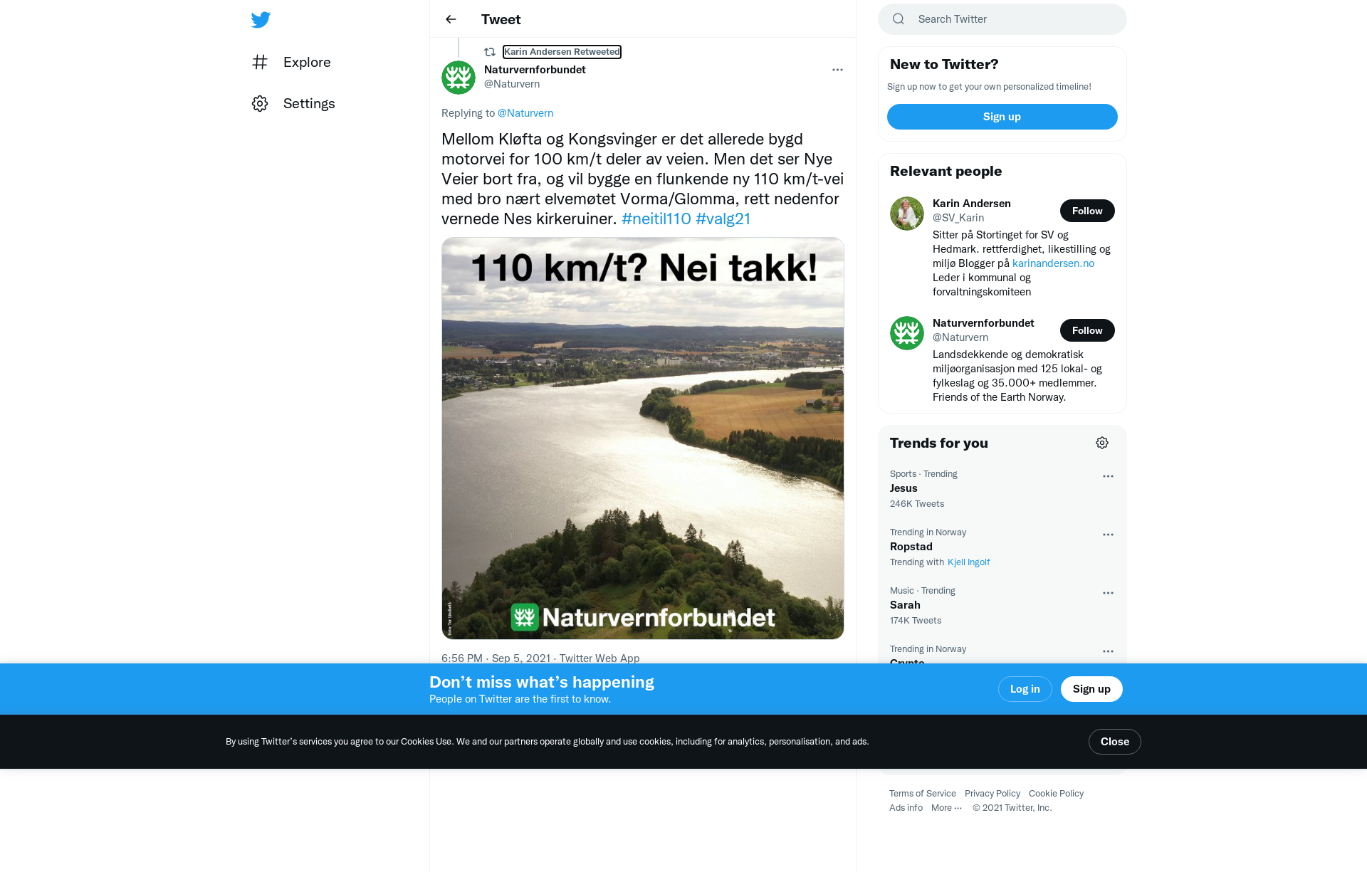Click the Log in button
The width and height of the screenshot is (1367, 872).
tap(1025, 689)
